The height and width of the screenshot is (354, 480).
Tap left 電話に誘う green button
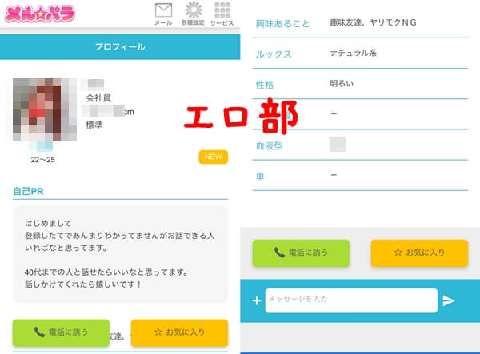61,332
